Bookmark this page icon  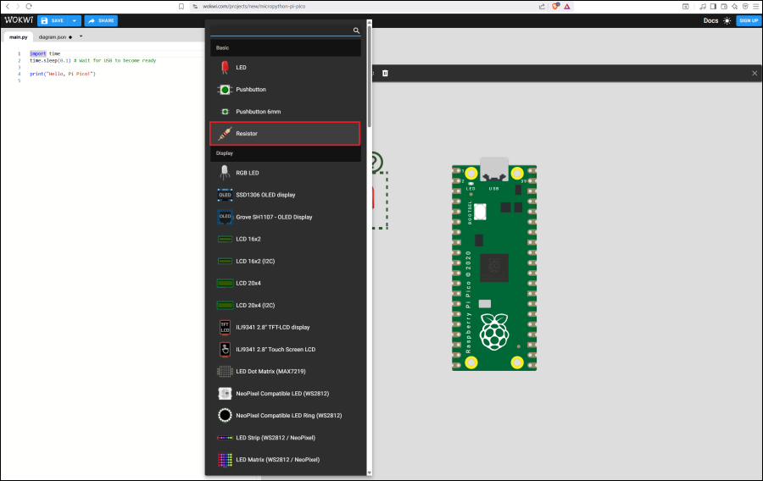pos(181,6)
